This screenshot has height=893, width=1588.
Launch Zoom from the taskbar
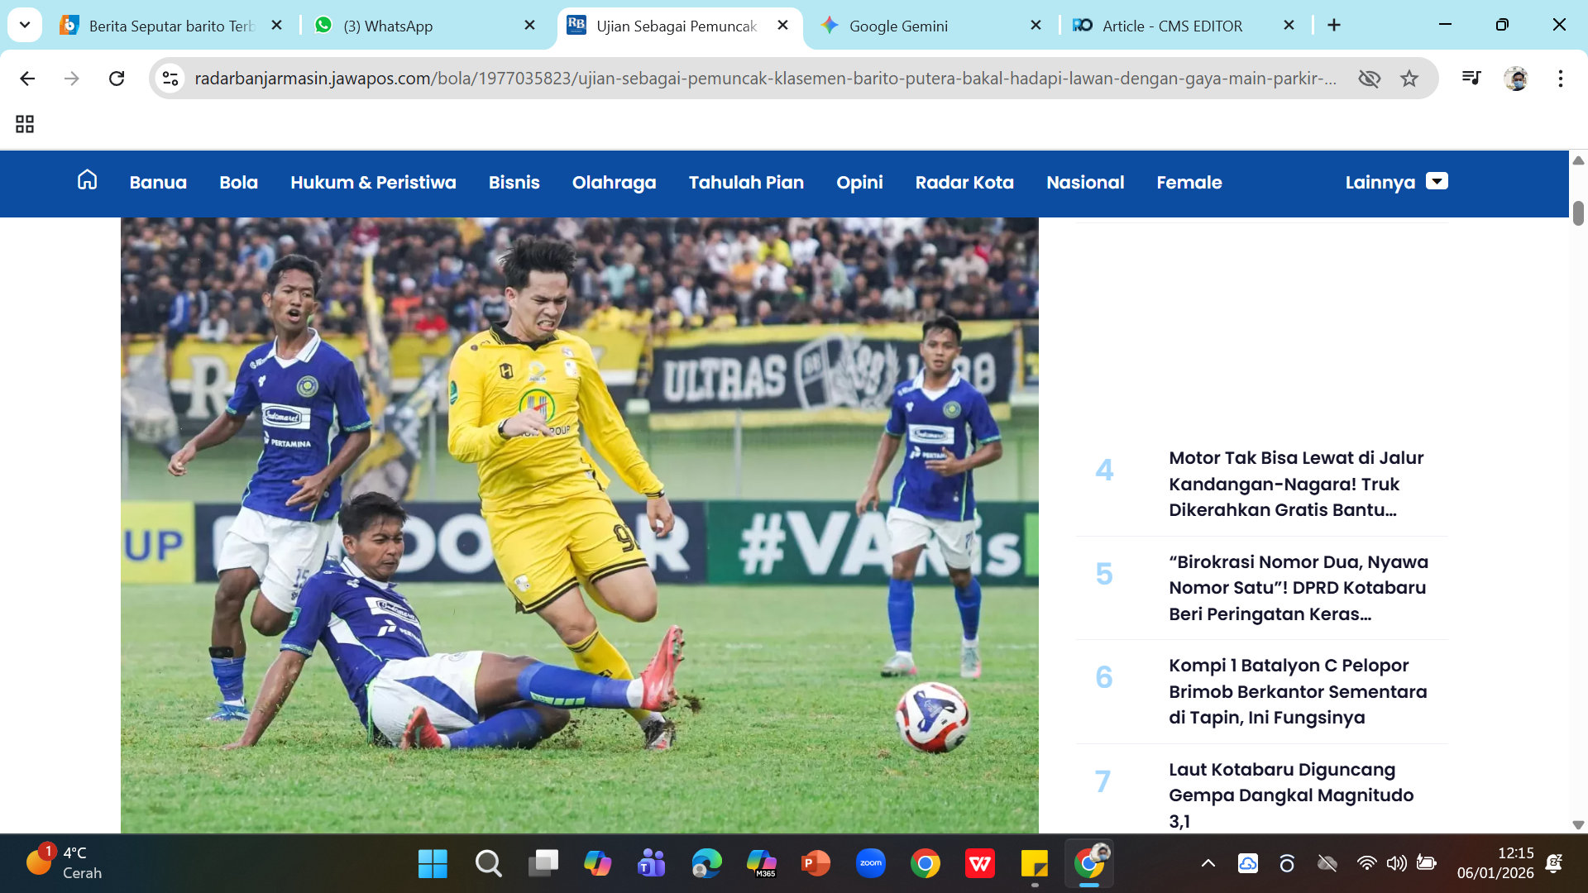[x=870, y=863]
